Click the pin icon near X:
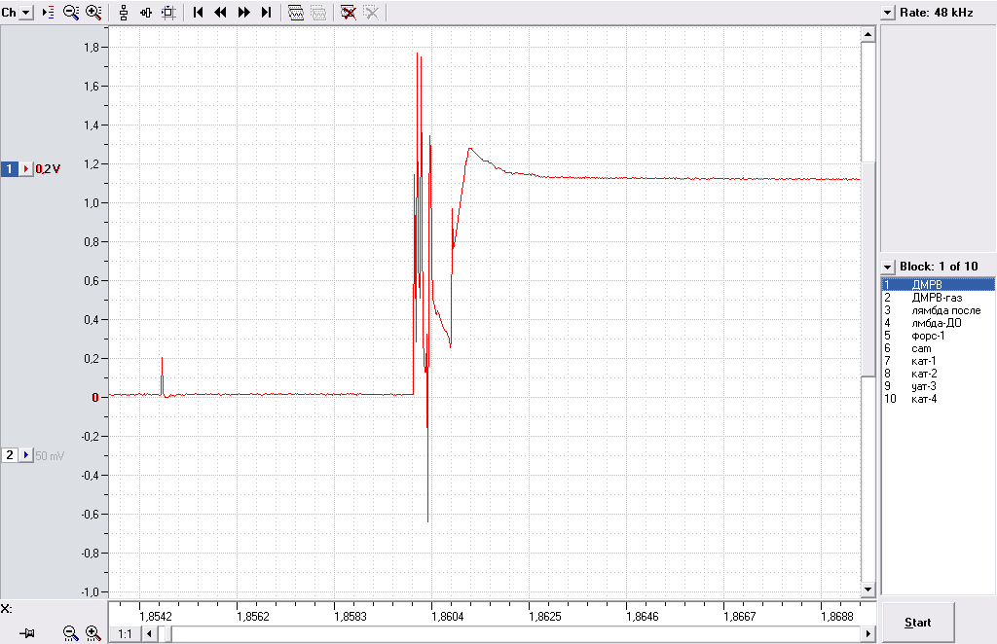 coord(26,633)
